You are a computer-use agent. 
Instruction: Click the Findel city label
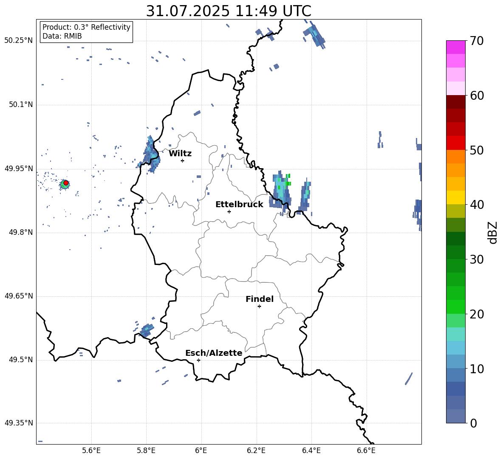260,299
